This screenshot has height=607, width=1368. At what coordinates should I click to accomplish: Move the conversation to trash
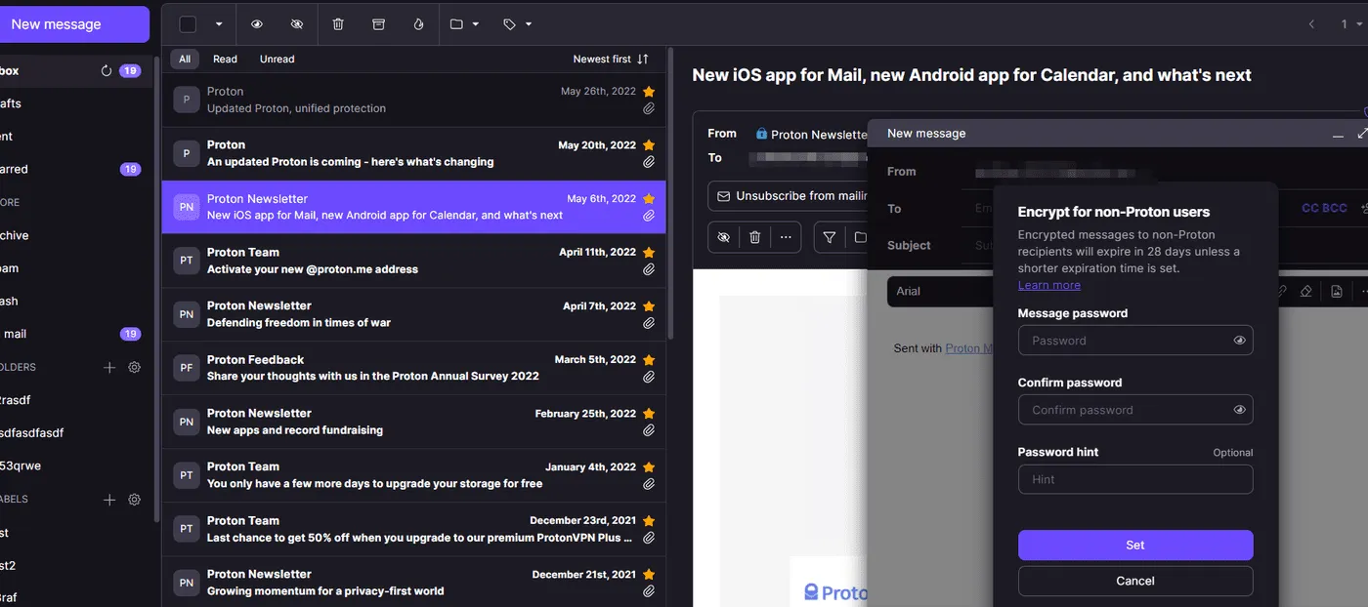[x=338, y=24]
